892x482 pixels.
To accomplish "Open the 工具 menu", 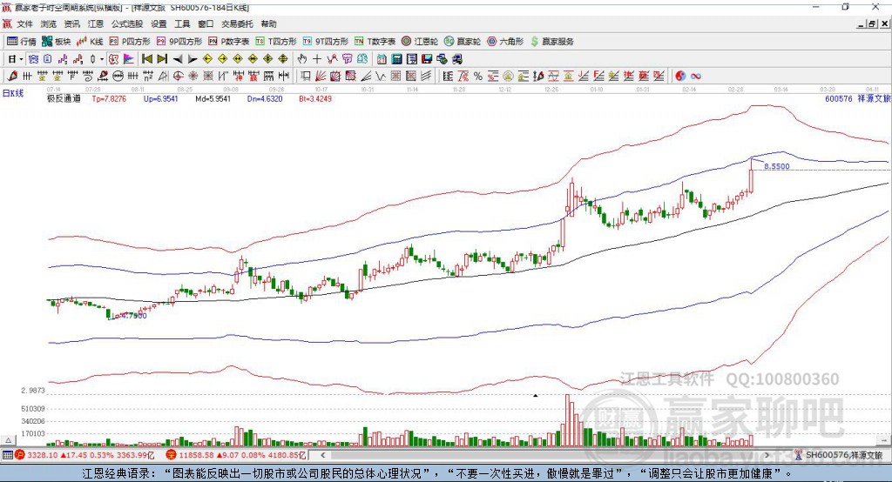I will click(x=182, y=23).
